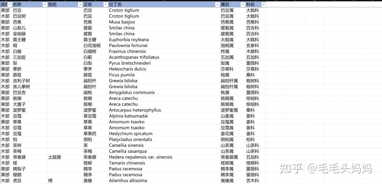The image size is (382, 184).
Task: Click the Hedera nepalensis var. sinensis cell
Action: (164, 157)
